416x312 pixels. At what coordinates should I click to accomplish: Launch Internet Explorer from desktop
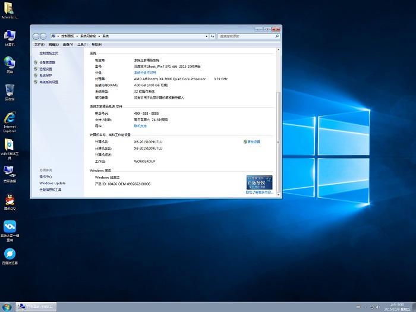click(x=10, y=122)
